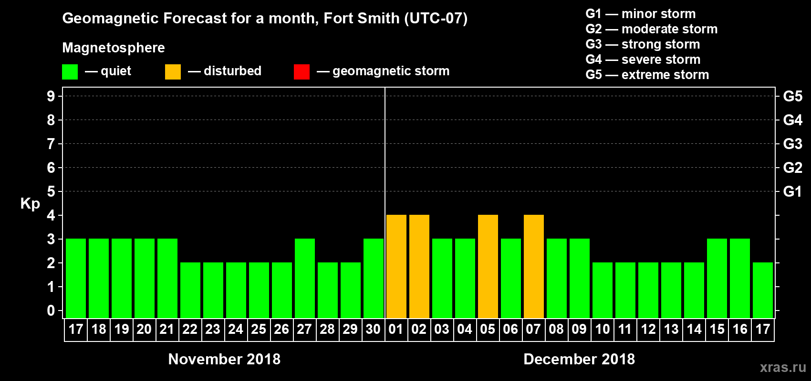Click the green bar for November 17
The image size is (811, 381).
pyautogui.click(x=76, y=279)
